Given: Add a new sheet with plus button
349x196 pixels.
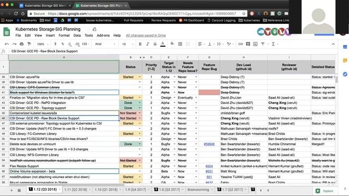Looking at the screenshot, I should pyautogui.click(x=11, y=190).
